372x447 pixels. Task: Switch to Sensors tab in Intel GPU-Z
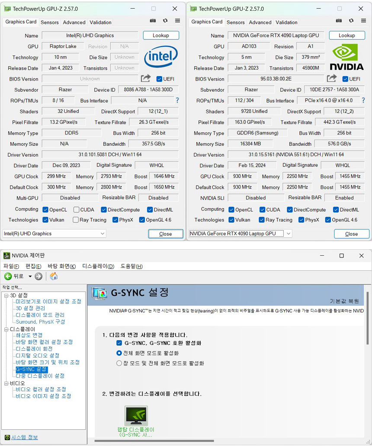pos(50,23)
